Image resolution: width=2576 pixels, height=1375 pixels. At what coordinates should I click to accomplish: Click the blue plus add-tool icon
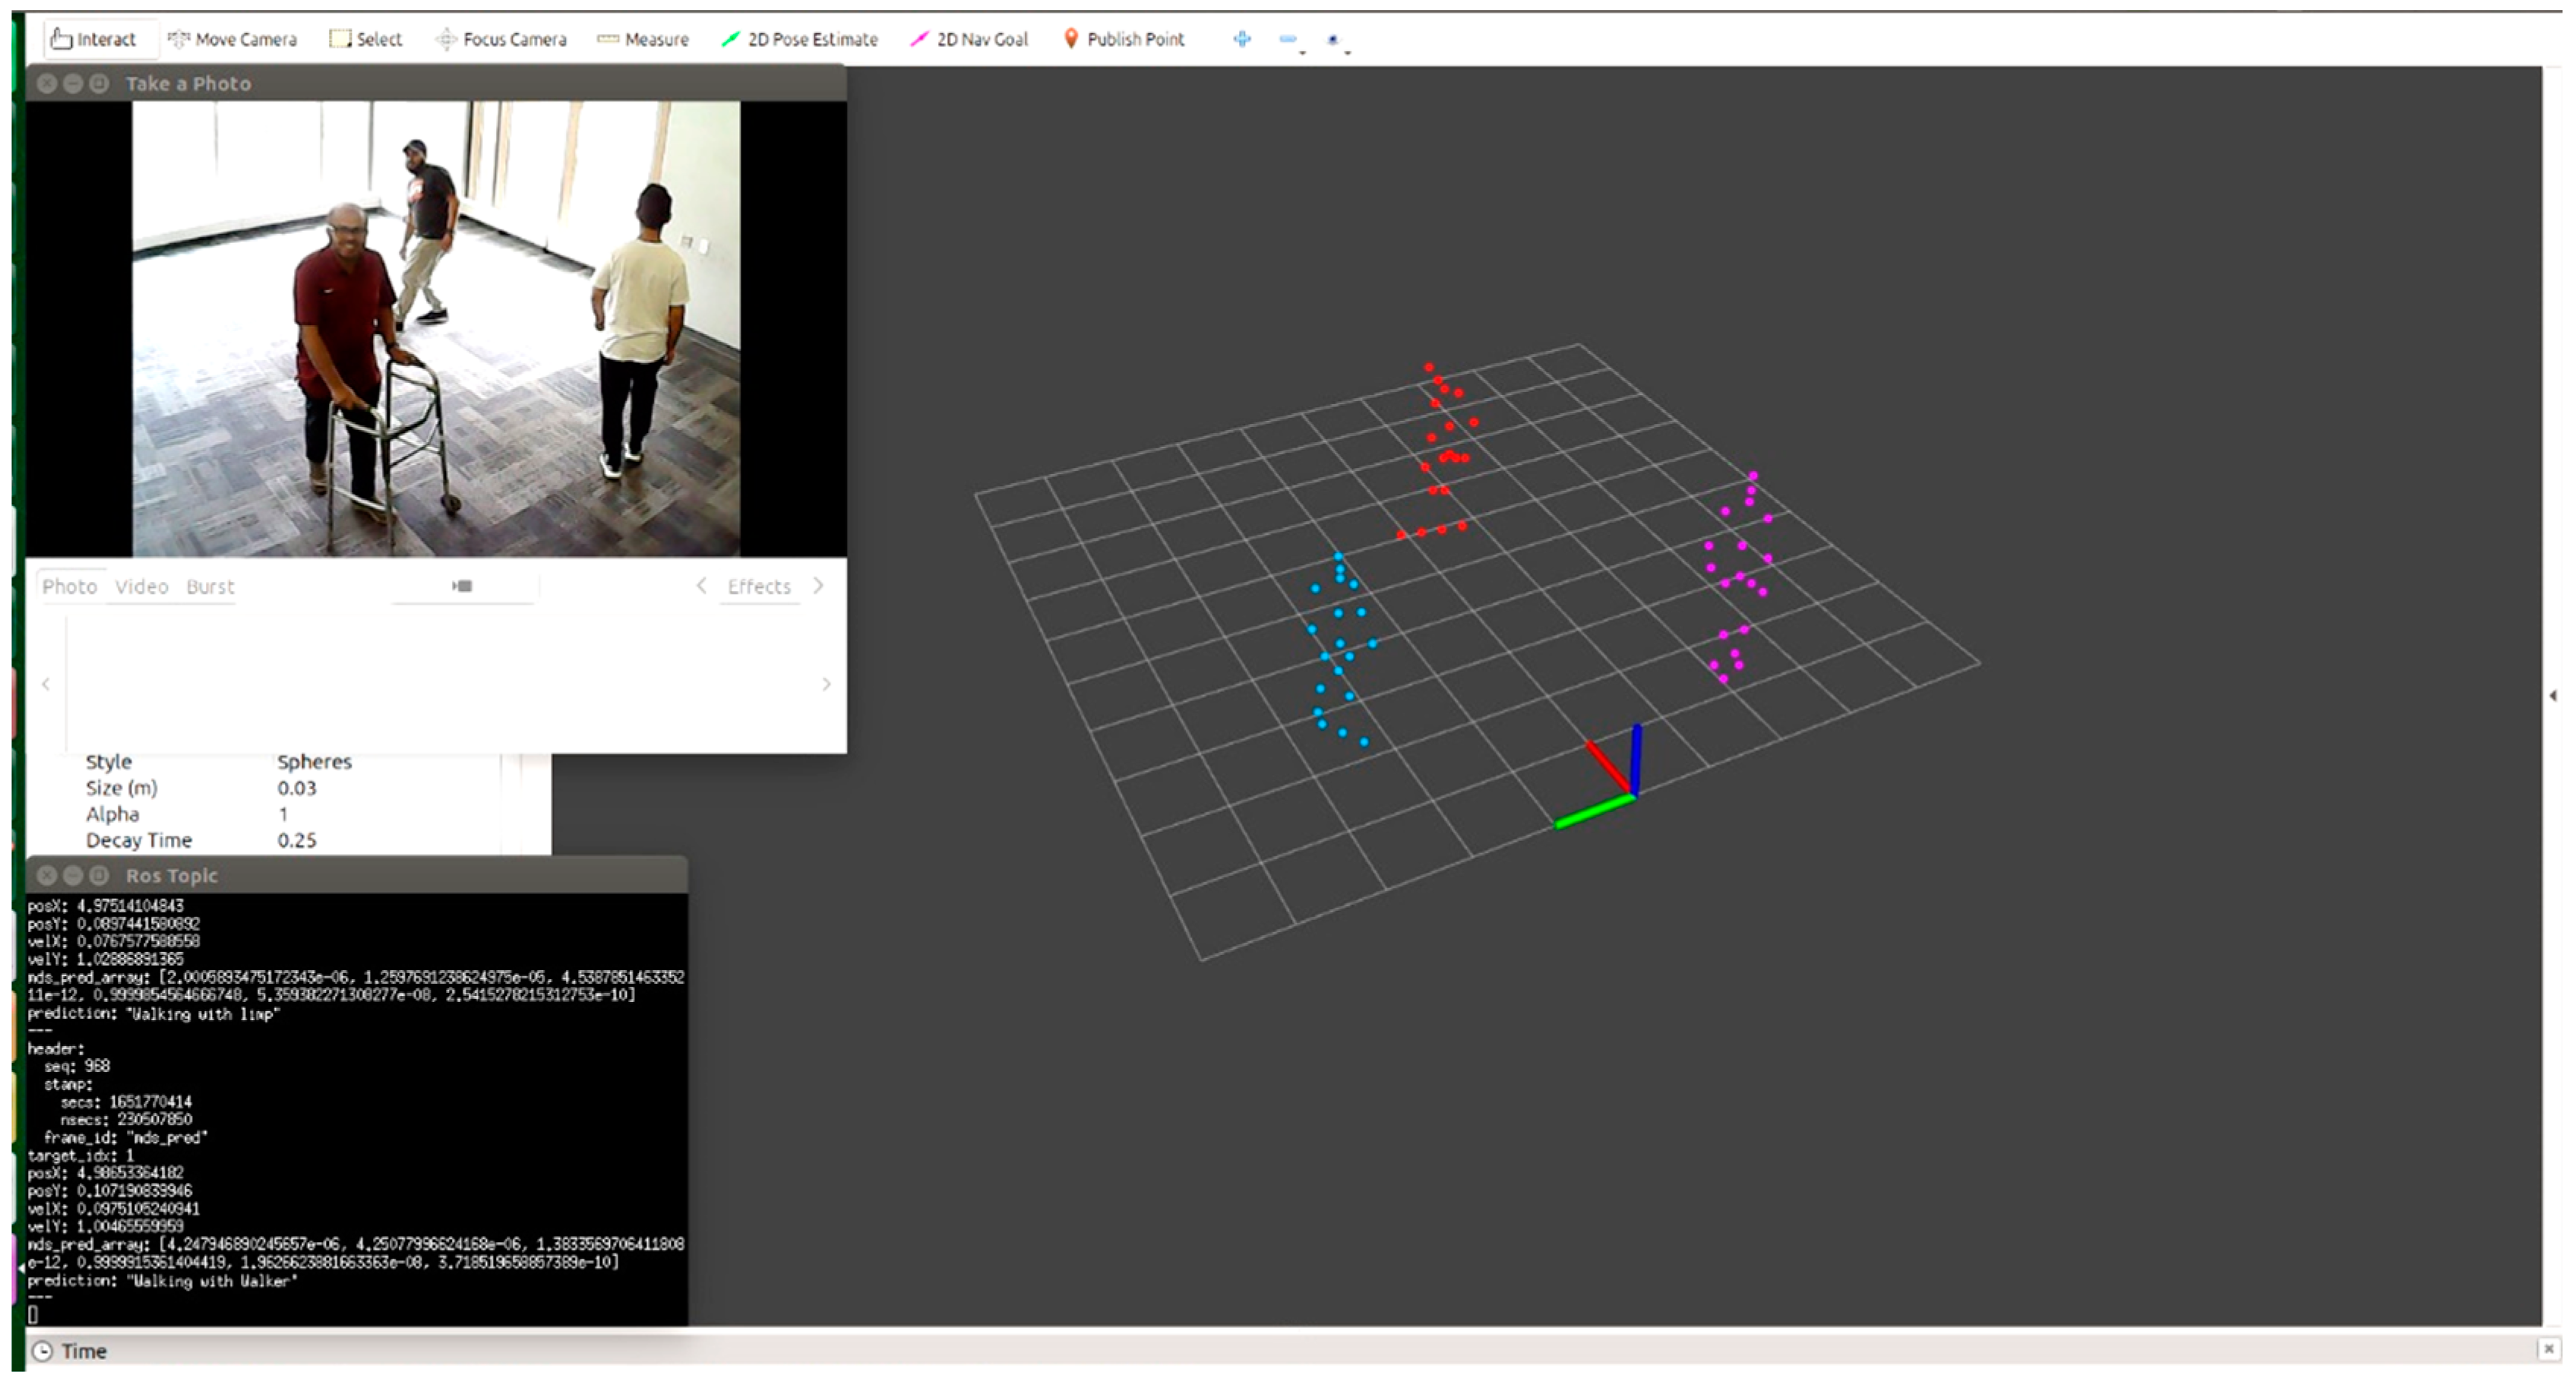(1242, 39)
